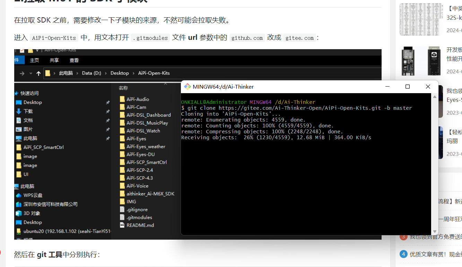Select the .gitignore file icon
This screenshot has width=462, height=267.
coord(122,210)
